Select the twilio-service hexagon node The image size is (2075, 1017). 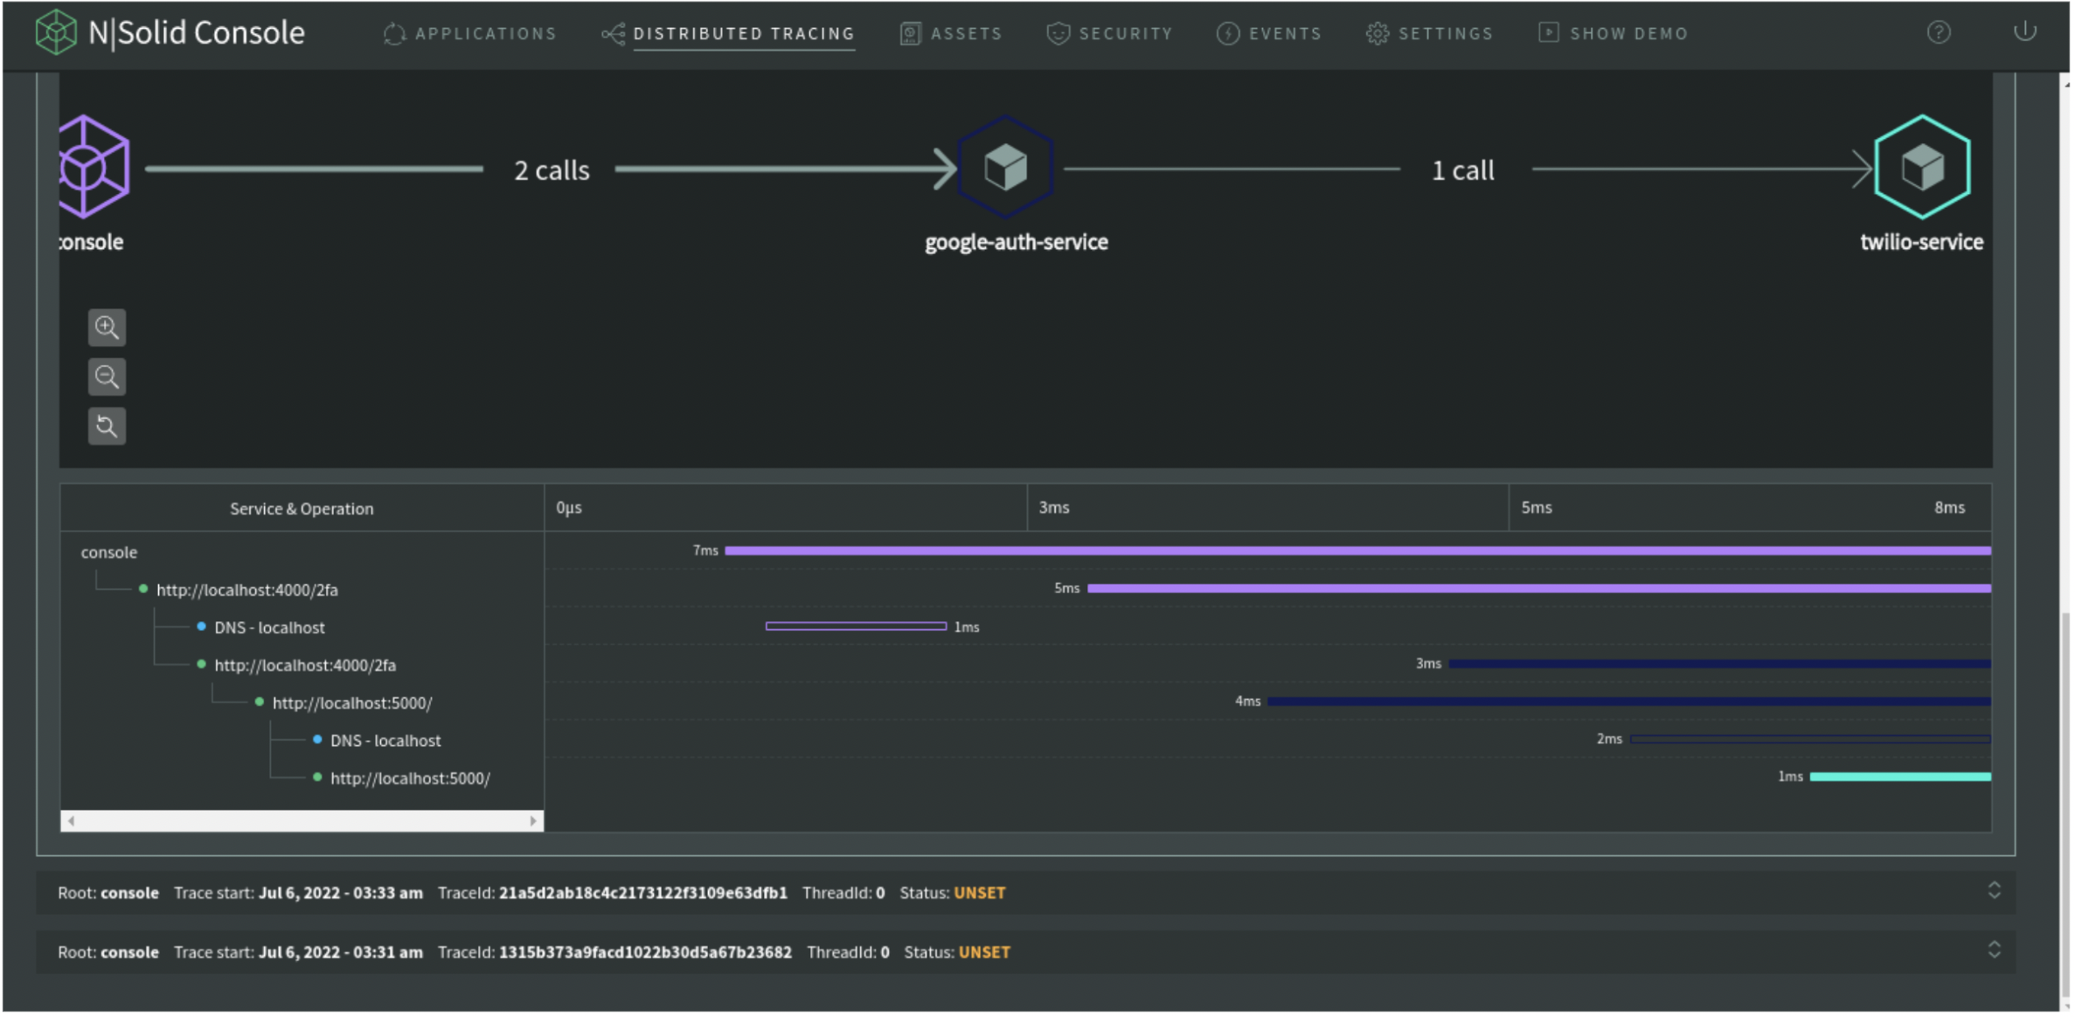(1921, 167)
